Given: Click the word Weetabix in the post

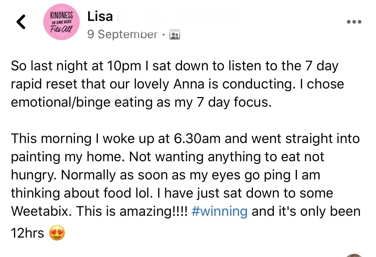Looking at the screenshot, I should pos(40,211).
